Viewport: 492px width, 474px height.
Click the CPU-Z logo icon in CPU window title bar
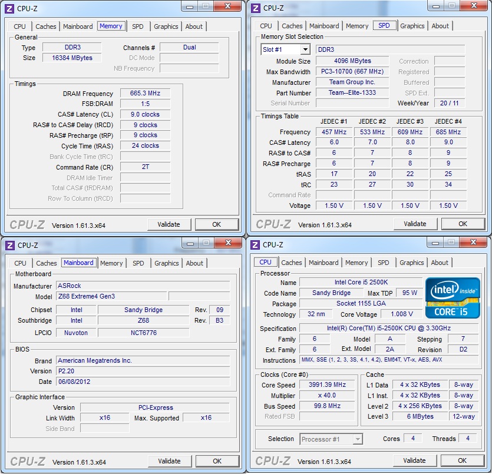point(256,244)
